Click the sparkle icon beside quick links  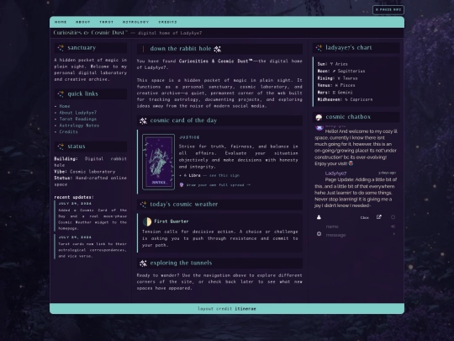[x=61, y=94]
